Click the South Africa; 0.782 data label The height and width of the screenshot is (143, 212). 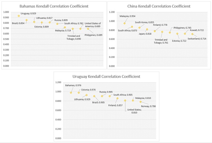point(72,23)
